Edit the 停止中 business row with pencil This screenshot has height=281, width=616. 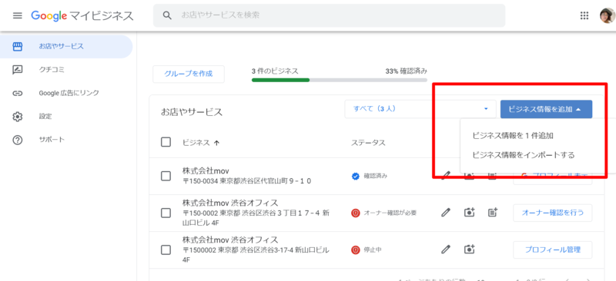(x=445, y=250)
